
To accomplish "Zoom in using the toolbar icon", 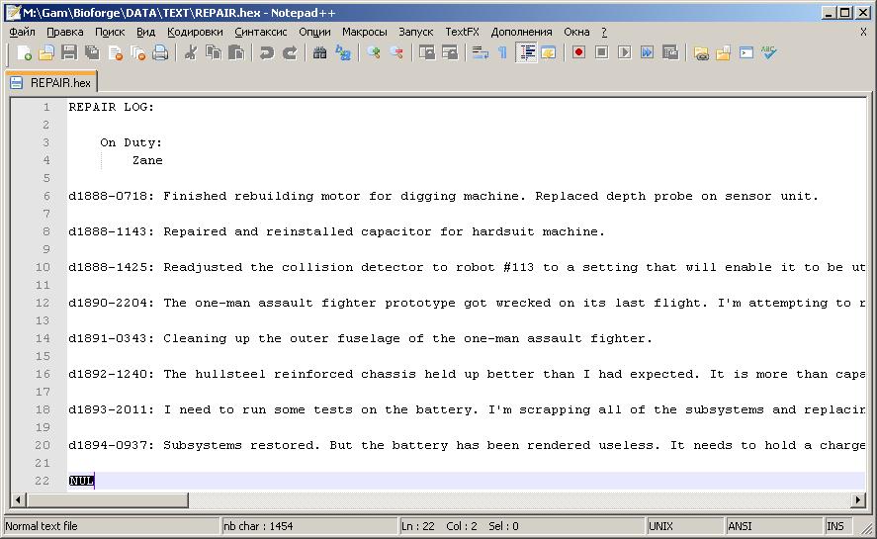I will (374, 53).
